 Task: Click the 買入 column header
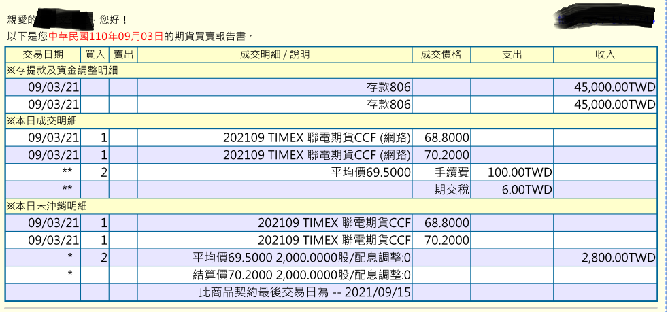point(95,54)
